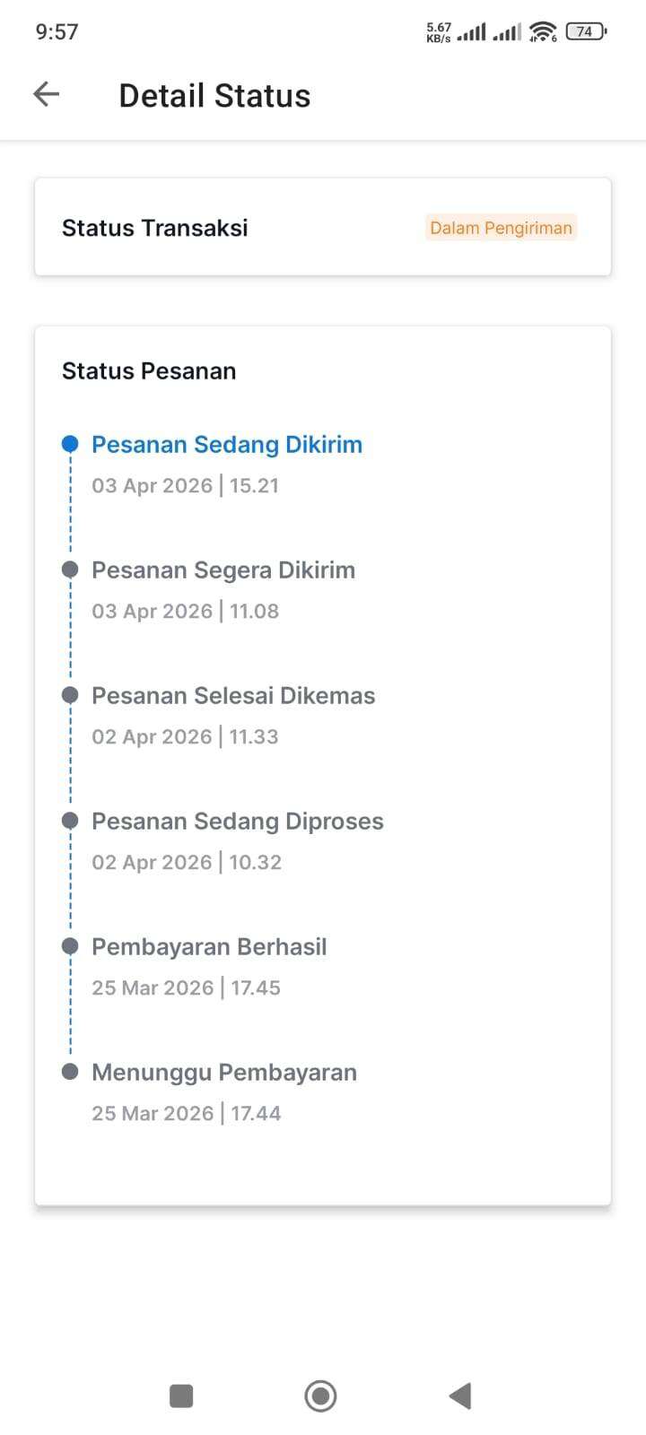646x1435 pixels.
Task: Tap the Dalam Pengiriman status badge
Action: 501,228
